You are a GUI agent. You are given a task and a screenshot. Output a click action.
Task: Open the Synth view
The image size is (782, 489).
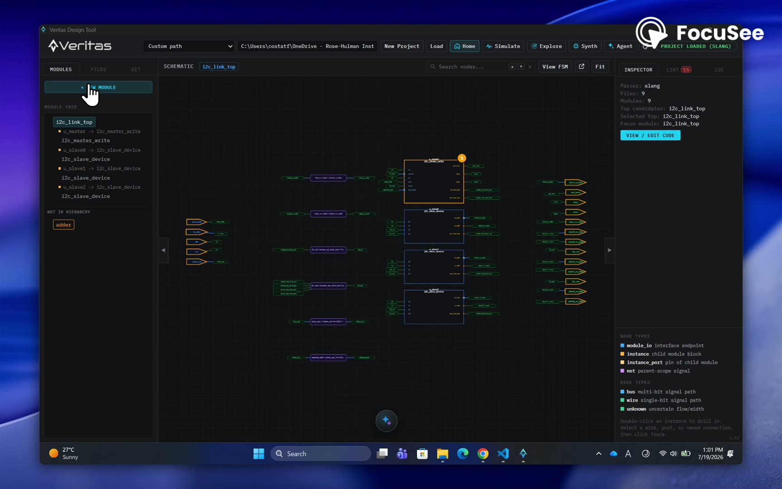(x=585, y=46)
